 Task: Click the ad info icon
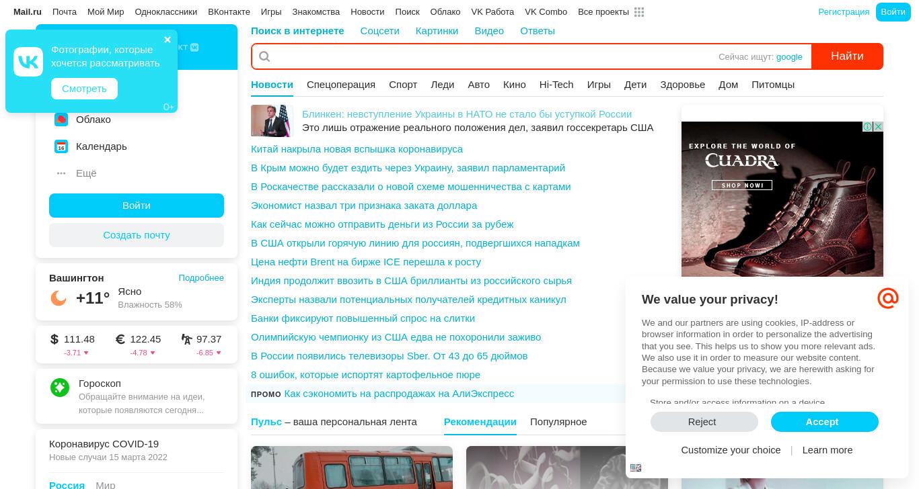pos(868,127)
